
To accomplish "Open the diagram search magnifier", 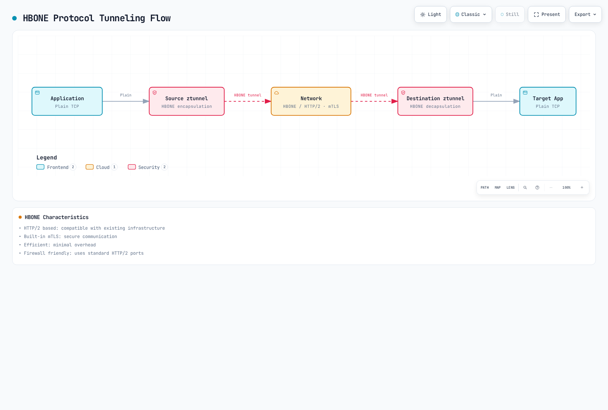I will 525,188.
